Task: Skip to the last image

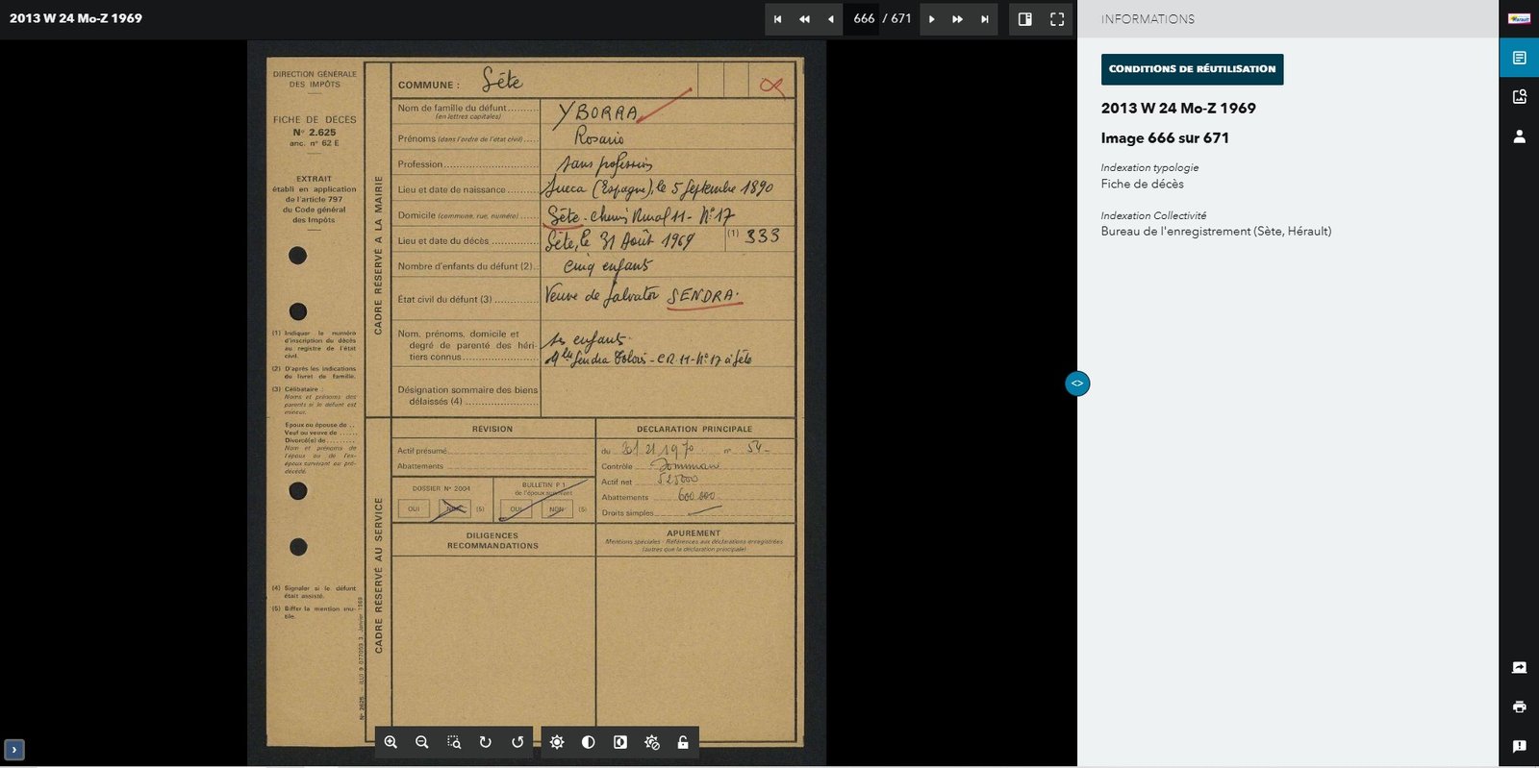Action: pyautogui.click(x=984, y=19)
